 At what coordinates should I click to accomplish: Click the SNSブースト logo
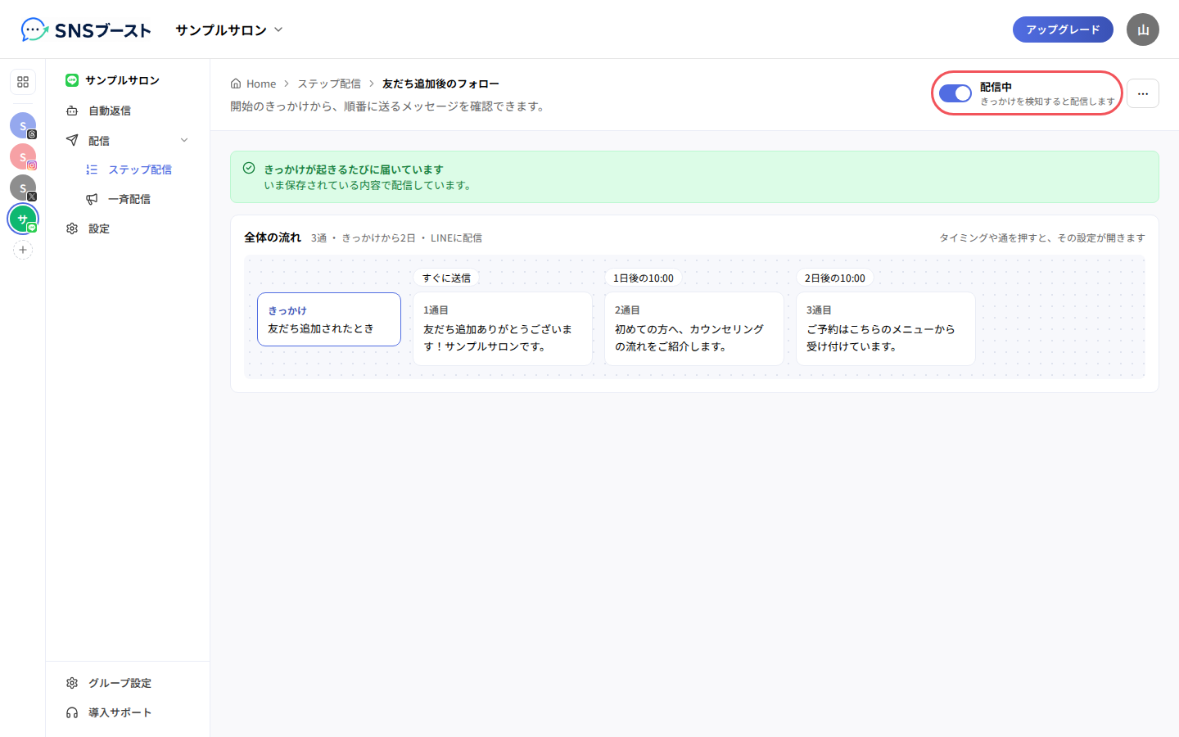pyautogui.click(x=86, y=30)
